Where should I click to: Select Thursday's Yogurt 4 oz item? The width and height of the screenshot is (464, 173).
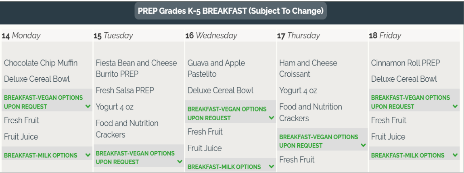coord(298,91)
